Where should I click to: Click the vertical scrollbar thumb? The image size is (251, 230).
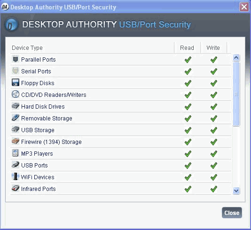pyautogui.click(x=236, y=94)
